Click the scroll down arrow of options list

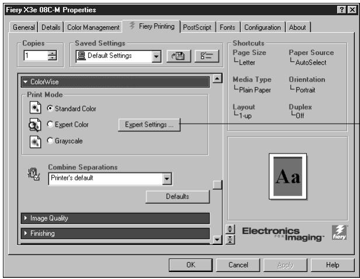click(x=218, y=240)
